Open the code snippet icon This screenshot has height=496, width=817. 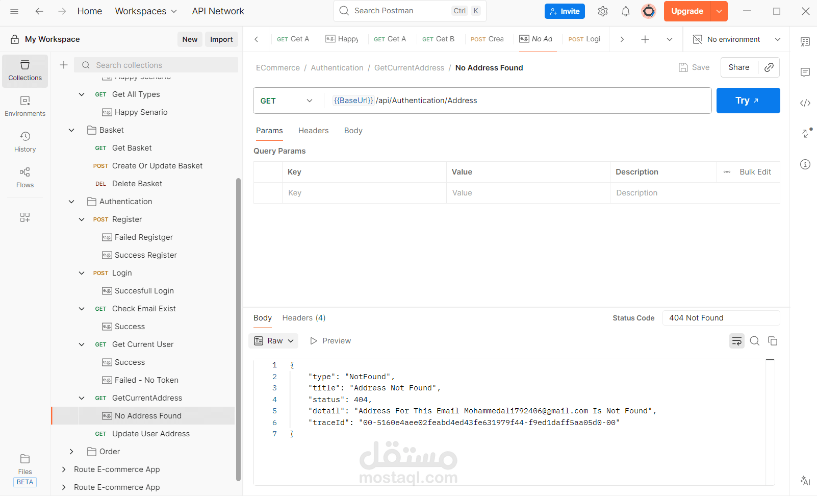805,103
